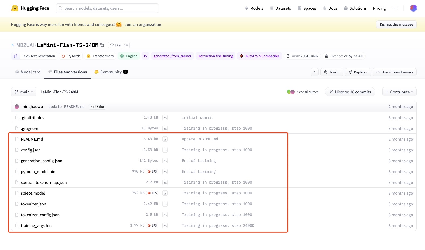Download the .gitignore file
425x250 pixels.
pos(165,128)
